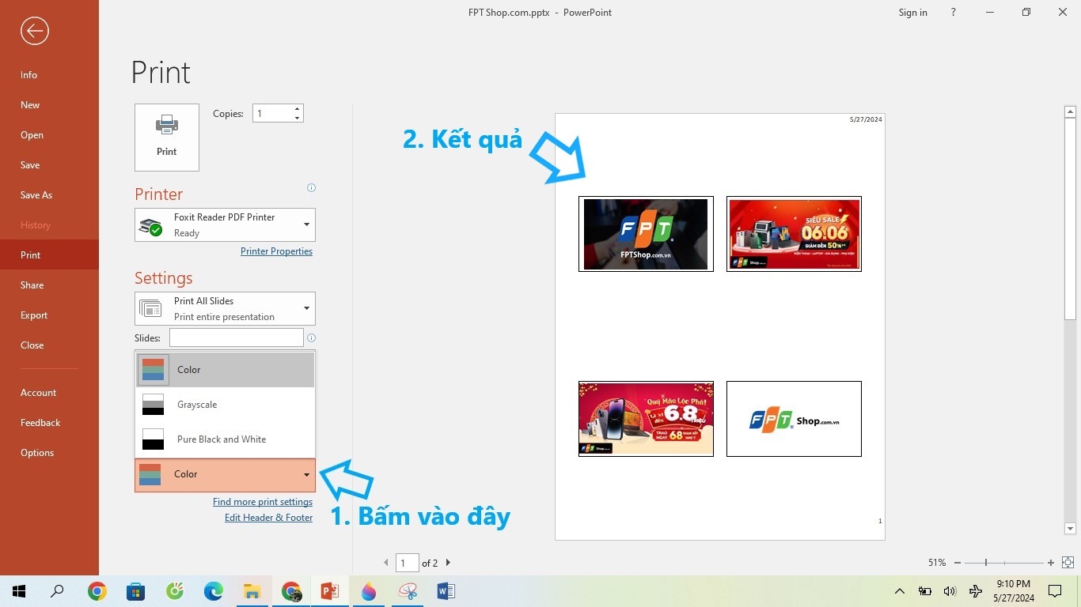Click the 6.8 promotion slide thumbnail
Screen dimensions: 1081x607
(646, 419)
